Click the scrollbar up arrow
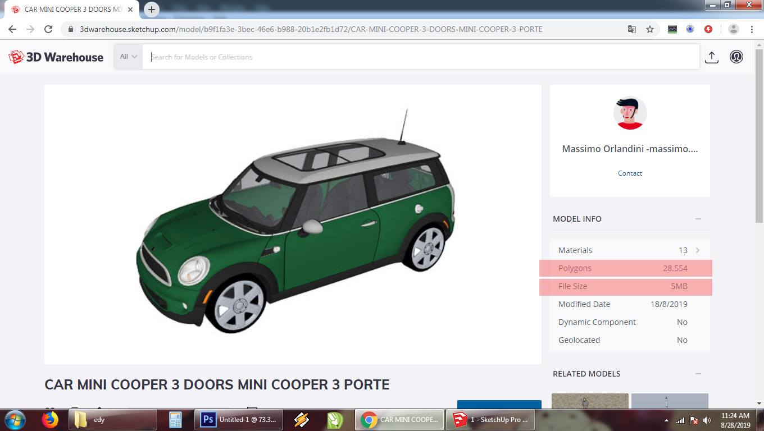This screenshot has height=431, width=764. click(759, 44)
